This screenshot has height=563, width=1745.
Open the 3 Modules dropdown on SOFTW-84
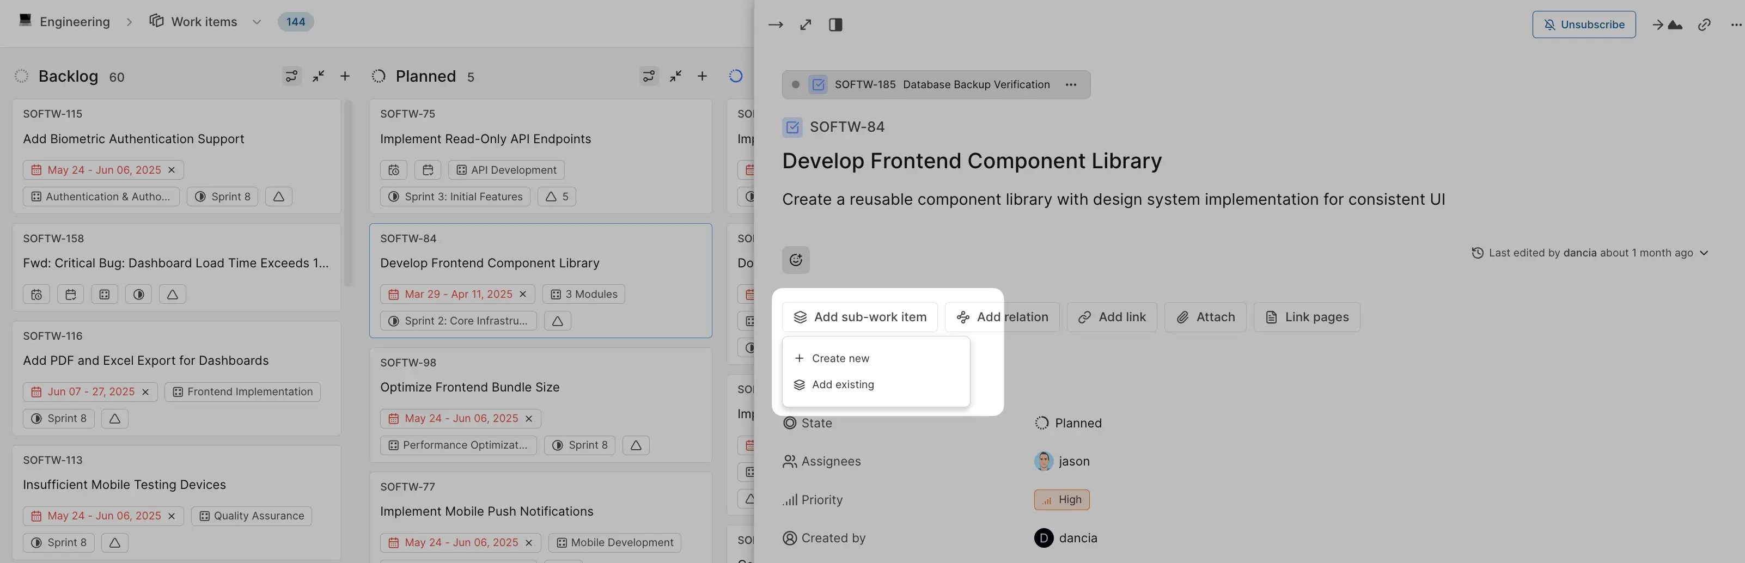click(584, 294)
